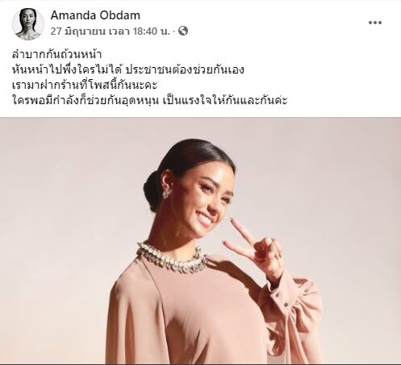The width and height of the screenshot is (401, 365).
Task: Click the line mentioning ประชาชนต้องช่วยกันเอง
Action: click(x=128, y=69)
